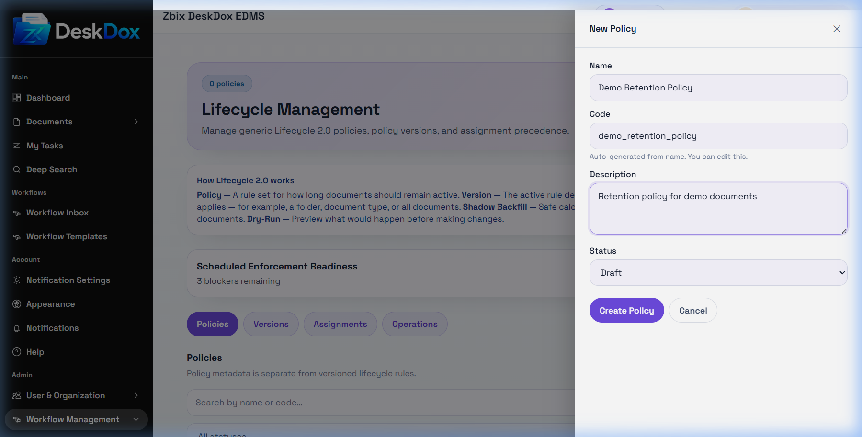Click the Search by name or code box
Screen dimensions: 862x437
pyautogui.click(x=381, y=403)
